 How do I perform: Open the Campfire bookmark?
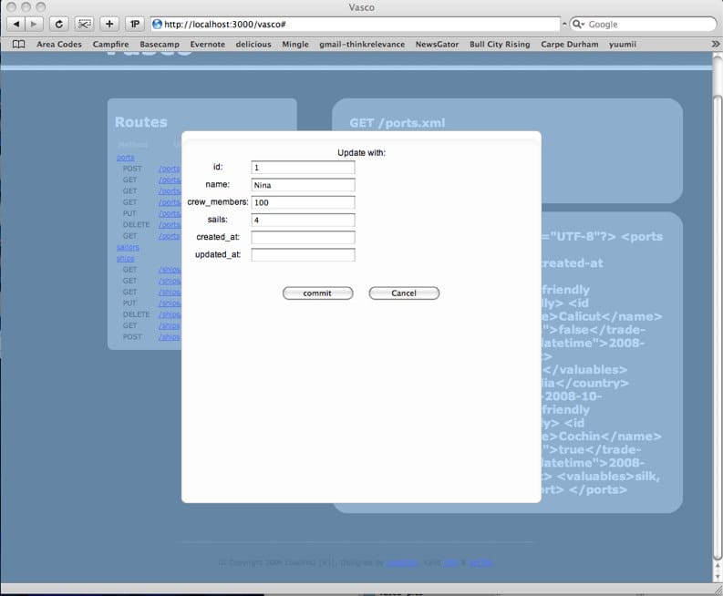coord(110,44)
